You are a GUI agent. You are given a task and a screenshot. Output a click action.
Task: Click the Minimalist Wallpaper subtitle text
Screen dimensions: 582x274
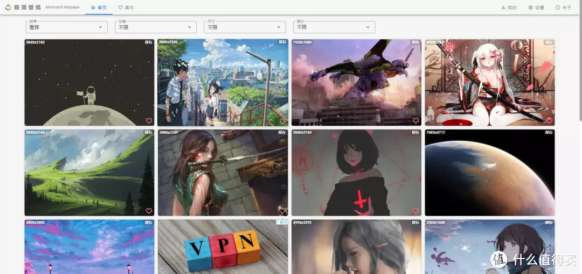click(63, 8)
